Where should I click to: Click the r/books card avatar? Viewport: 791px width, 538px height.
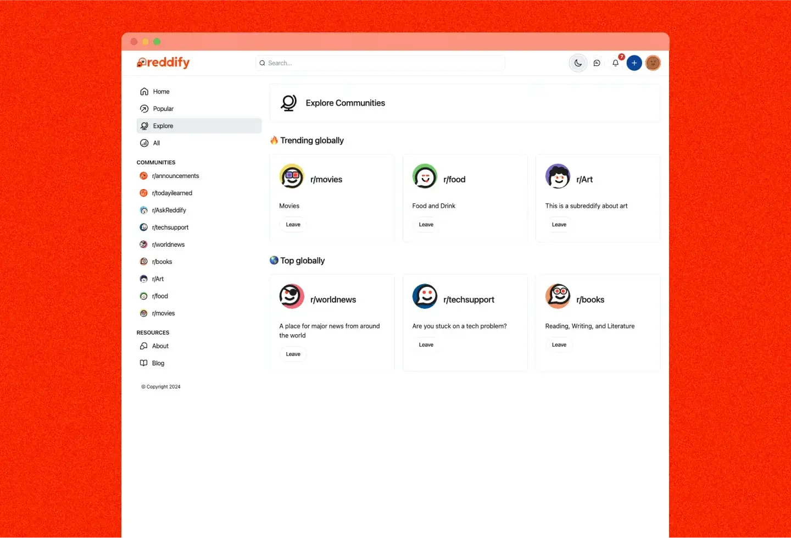(558, 297)
